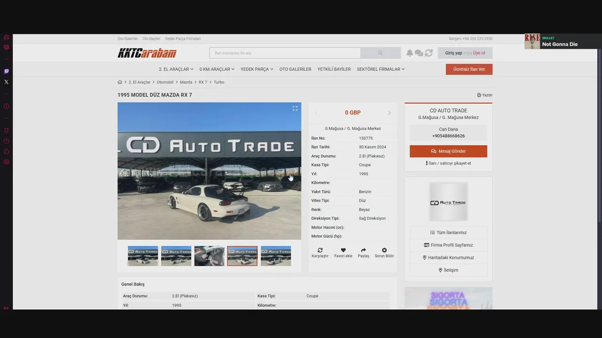Open the extensions cube icon in sidebar
602x338 pixels.
pos(6,151)
